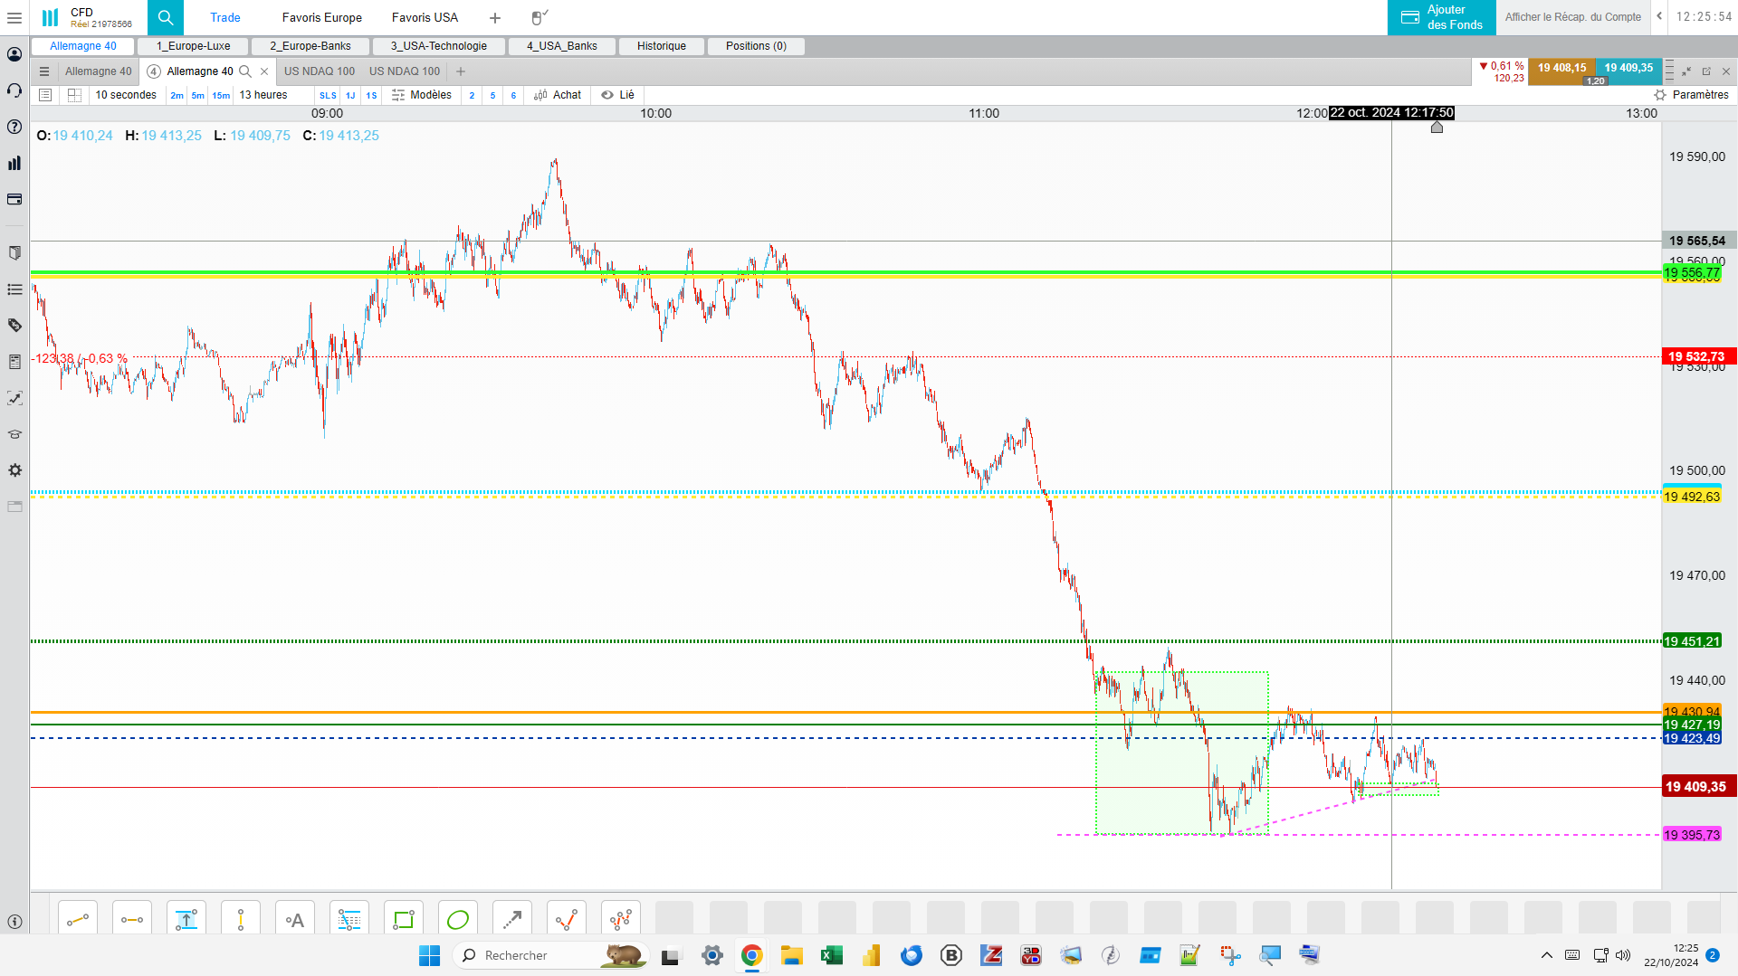Choose the green ellipse drawing tool
Viewport: 1738px width, 976px height.
click(458, 920)
